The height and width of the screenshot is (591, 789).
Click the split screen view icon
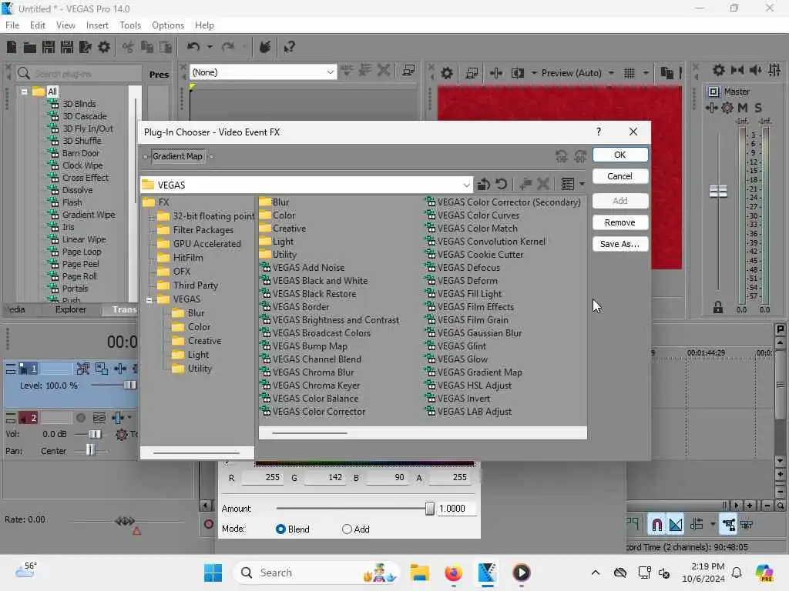coord(517,73)
